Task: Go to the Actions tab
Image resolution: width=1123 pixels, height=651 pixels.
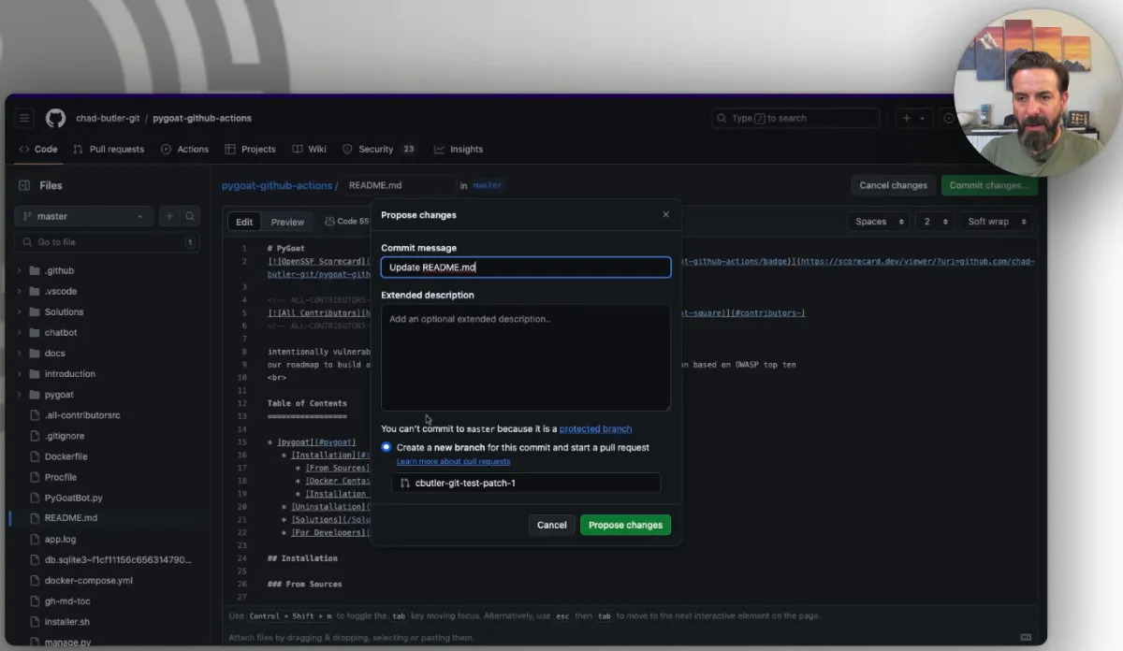Action: pos(184,149)
